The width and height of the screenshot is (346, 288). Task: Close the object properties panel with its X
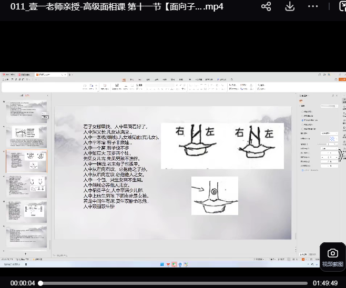tap(337, 96)
